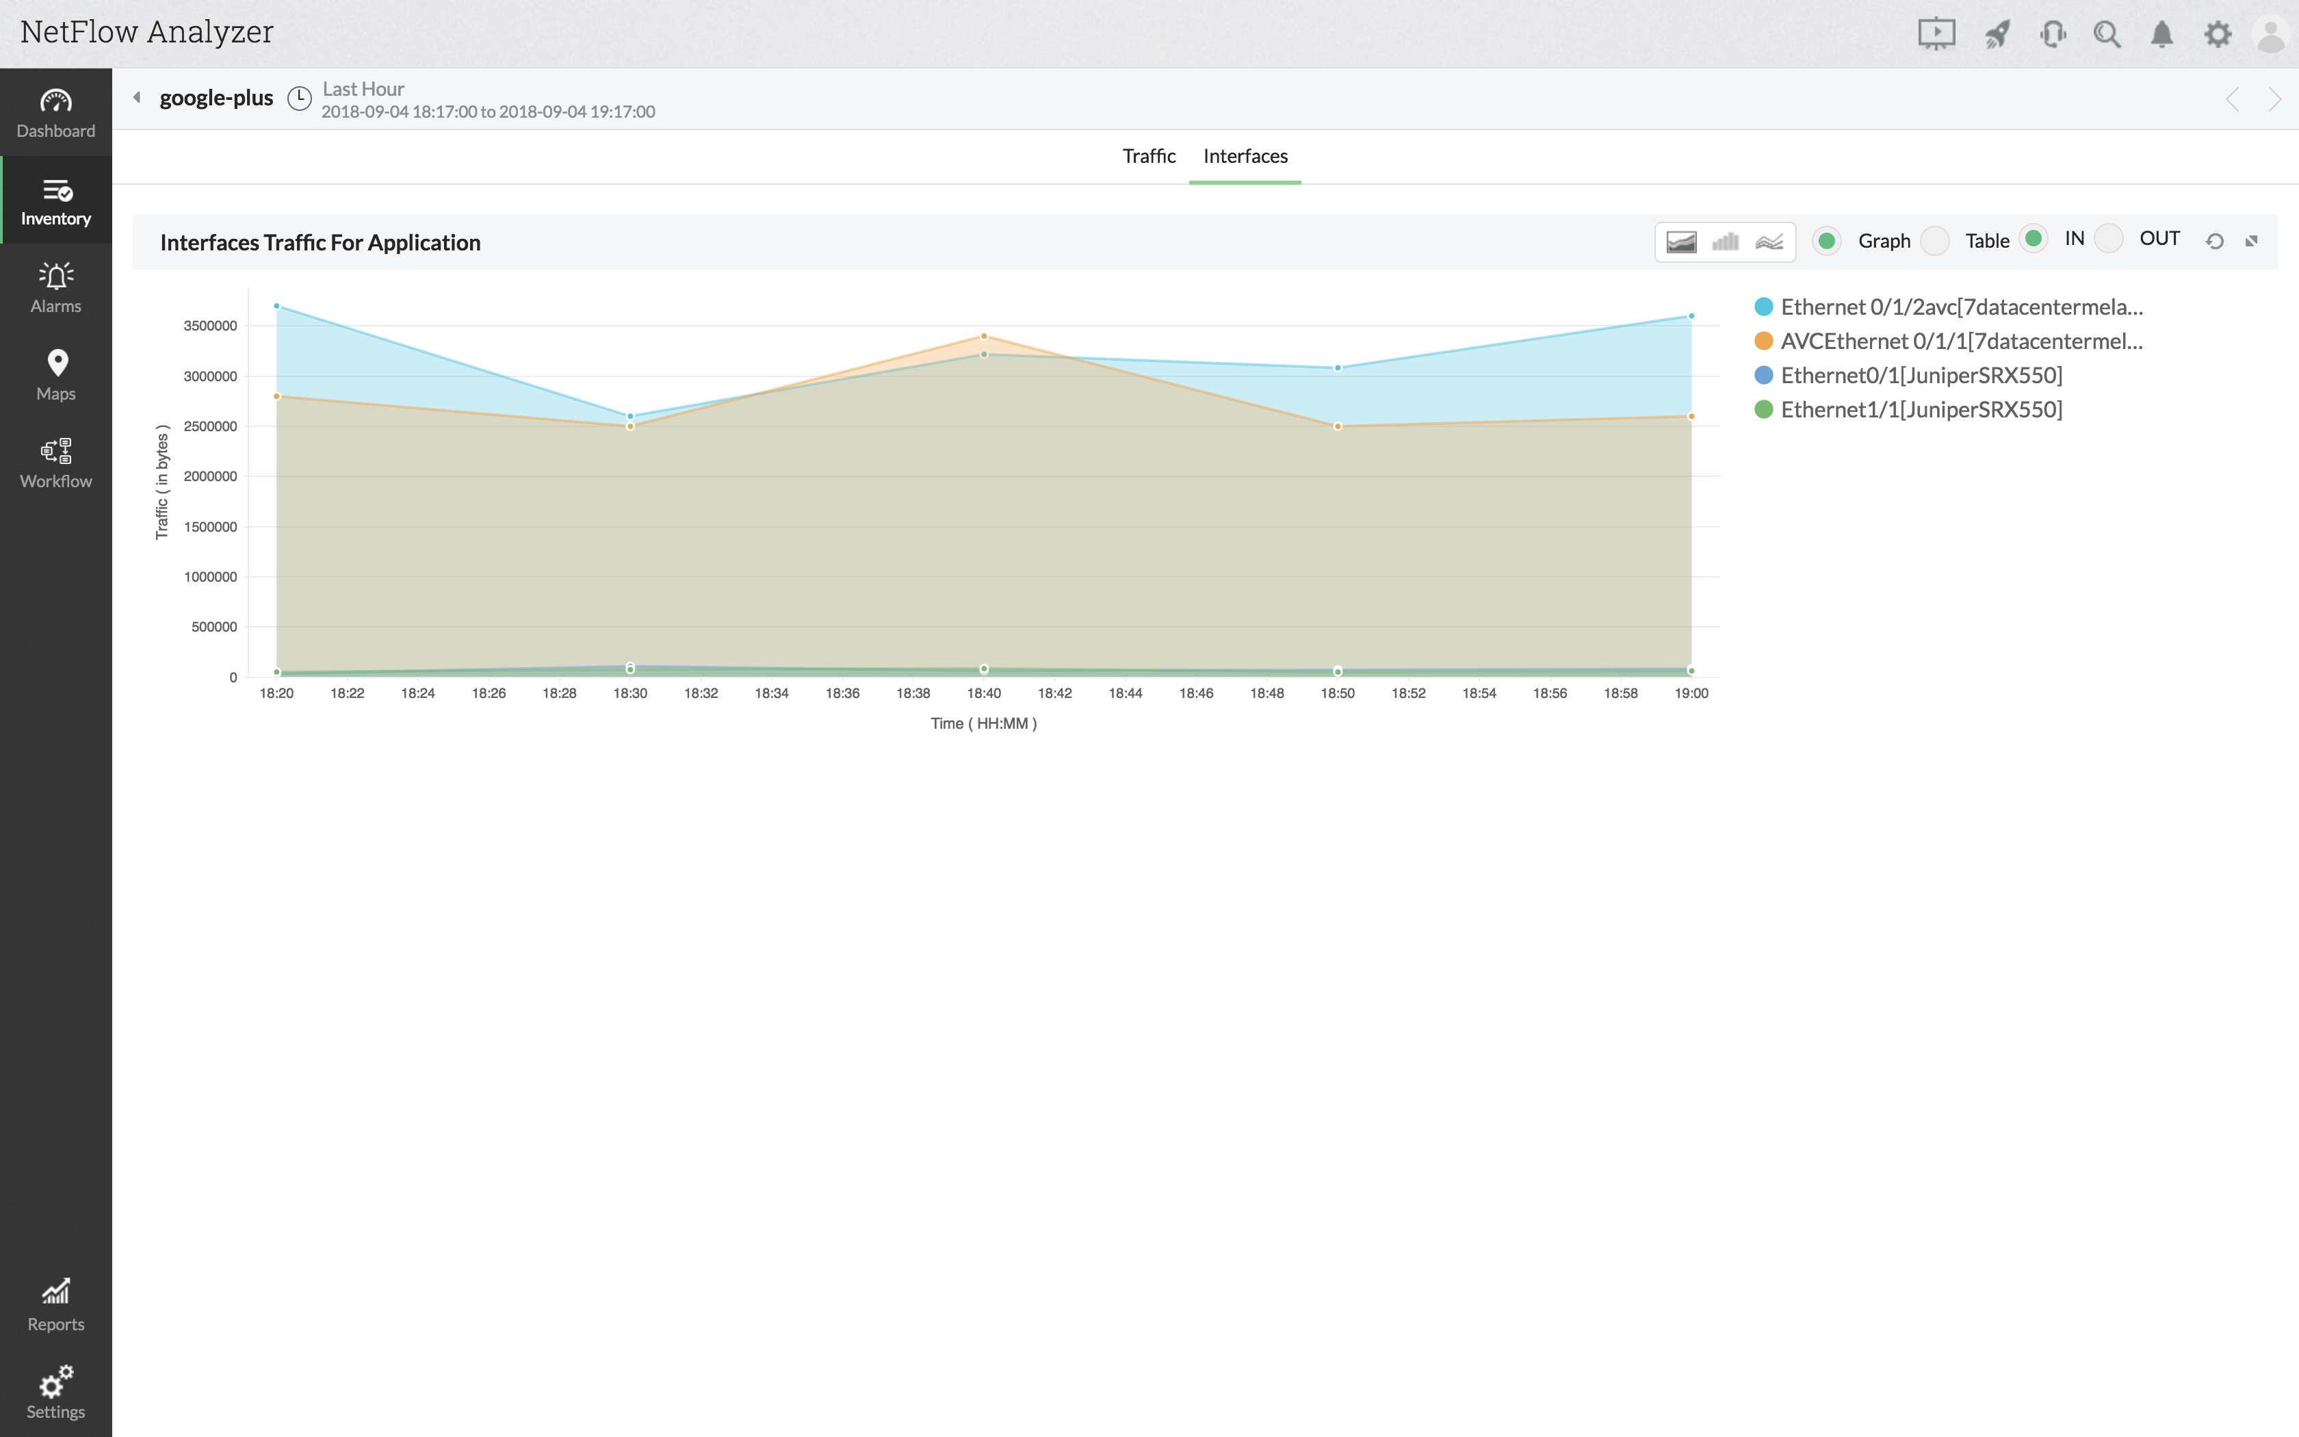Toggle Ethernet1/1[JuniperSRX550] green legend swatch
The image size is (2299, 1437).
[1763, 410]
